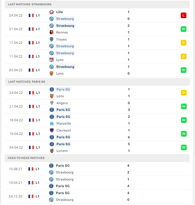Click the green W badge for Strasbourg vs Rennes
195x205 pixels.
pos(184,29)
